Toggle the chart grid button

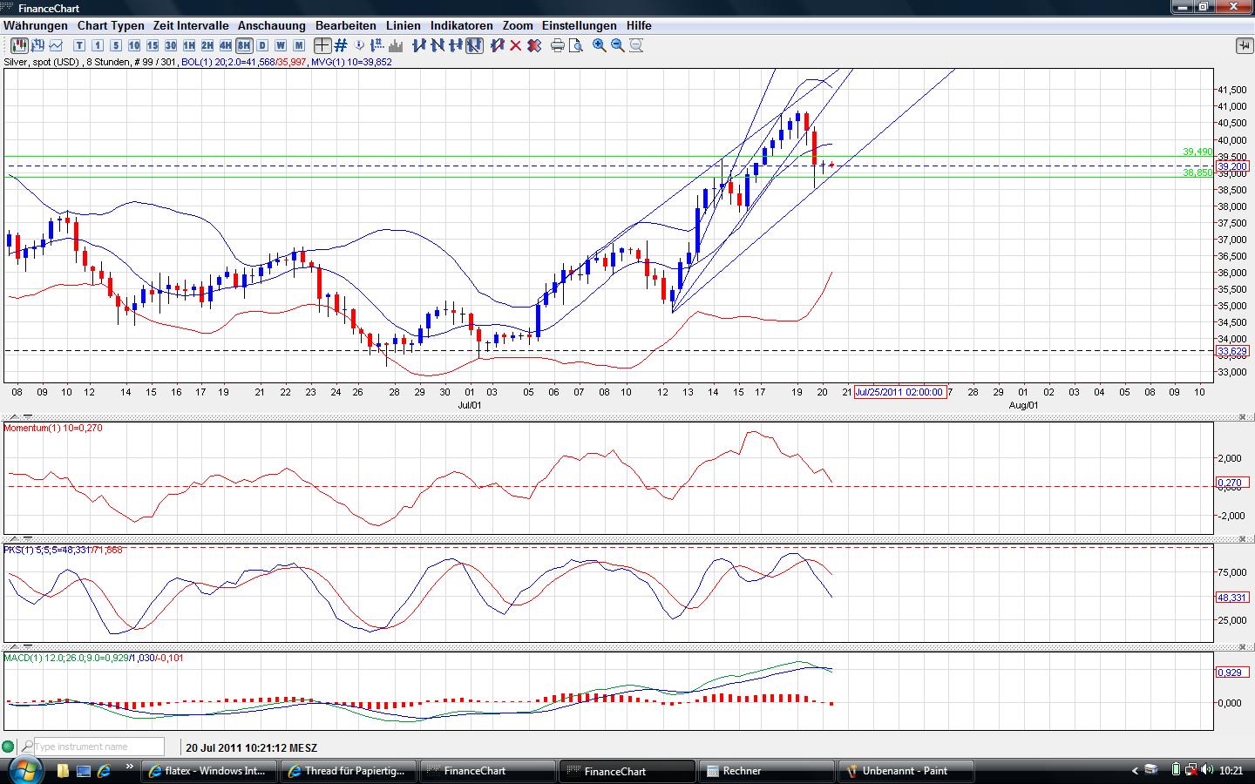(x=341, y=45)
